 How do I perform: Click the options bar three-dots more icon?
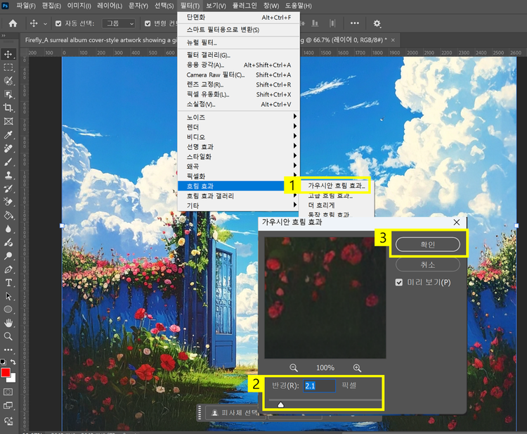point(355,23)
